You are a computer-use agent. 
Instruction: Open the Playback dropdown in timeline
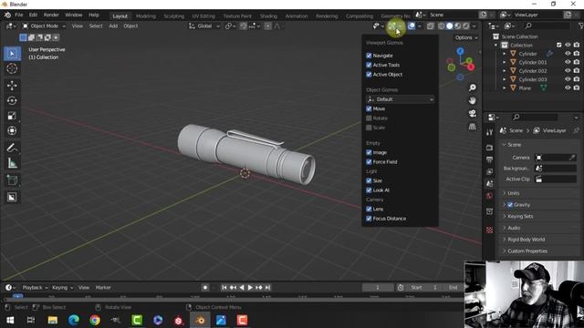(x=35, y=288)
